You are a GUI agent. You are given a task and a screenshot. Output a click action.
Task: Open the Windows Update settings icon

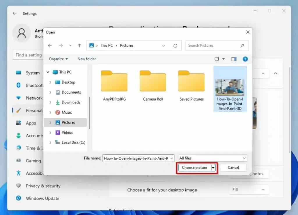coord(18,198)
